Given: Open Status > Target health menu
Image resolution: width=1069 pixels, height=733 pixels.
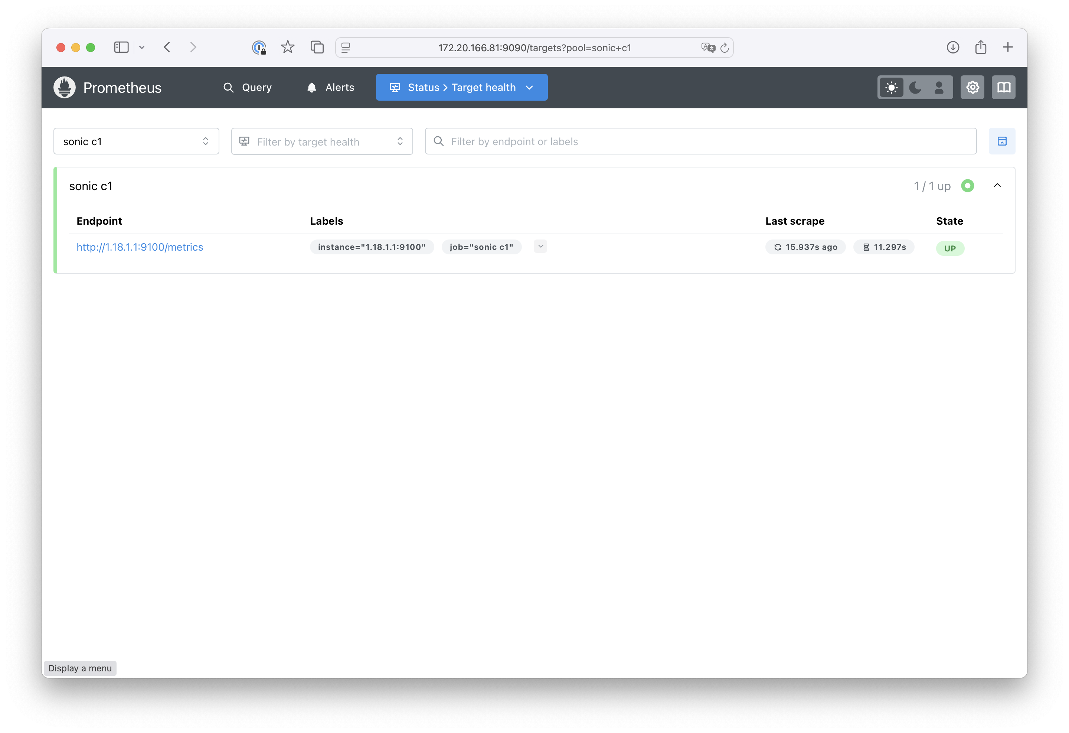Looking at the screenshot, I should click(x=461, y=87).
